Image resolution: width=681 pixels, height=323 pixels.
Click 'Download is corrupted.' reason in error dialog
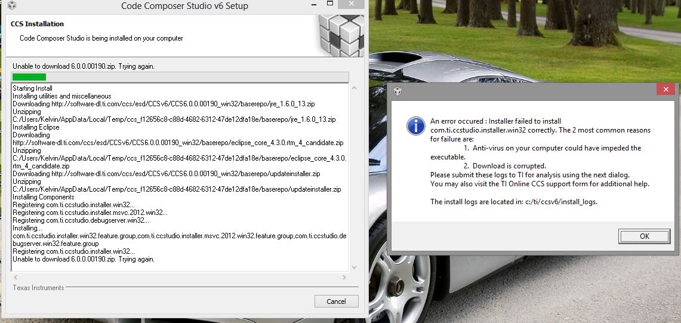509,165
